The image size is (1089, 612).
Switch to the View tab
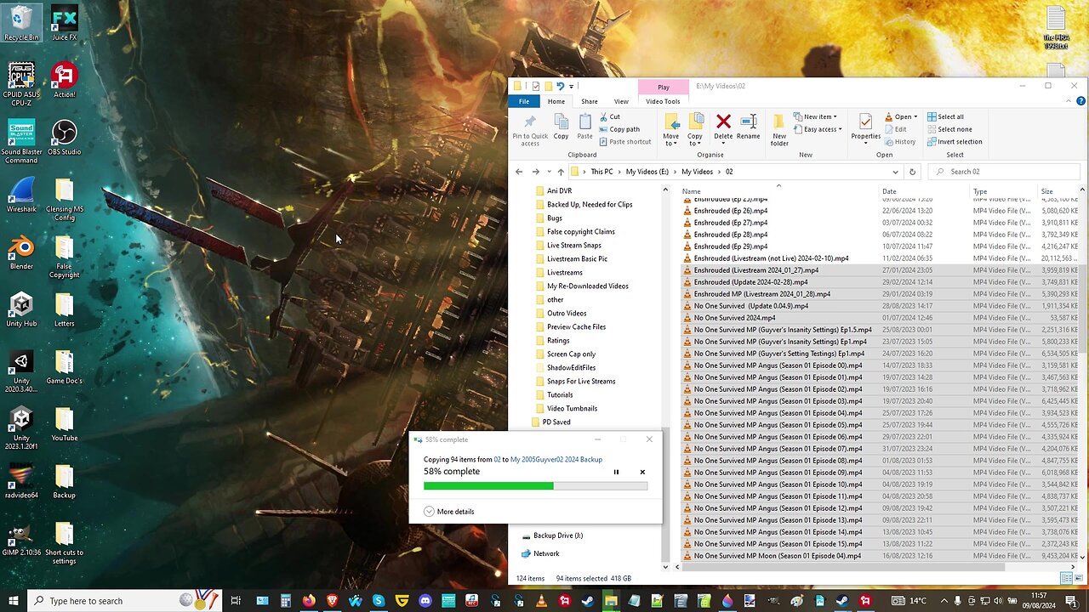[x=621, y=101]
